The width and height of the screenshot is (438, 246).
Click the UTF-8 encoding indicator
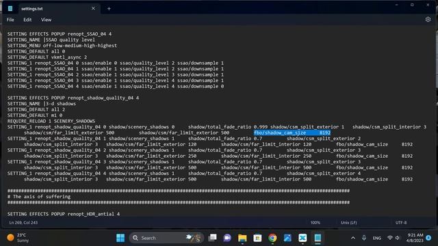[401, 223]
